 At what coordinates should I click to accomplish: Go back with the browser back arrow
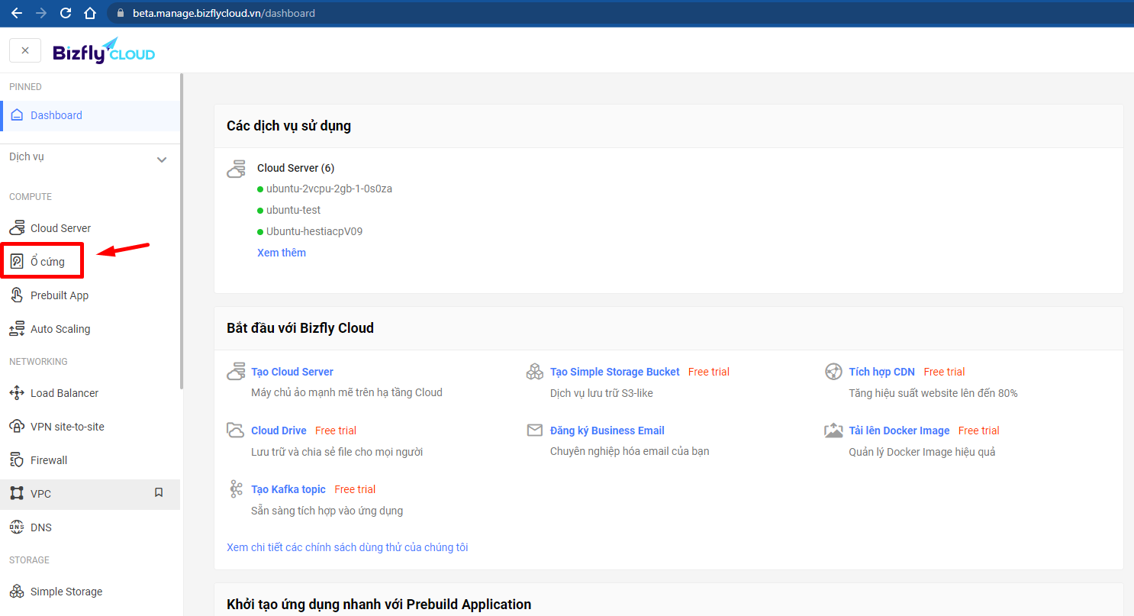(16, 13)
